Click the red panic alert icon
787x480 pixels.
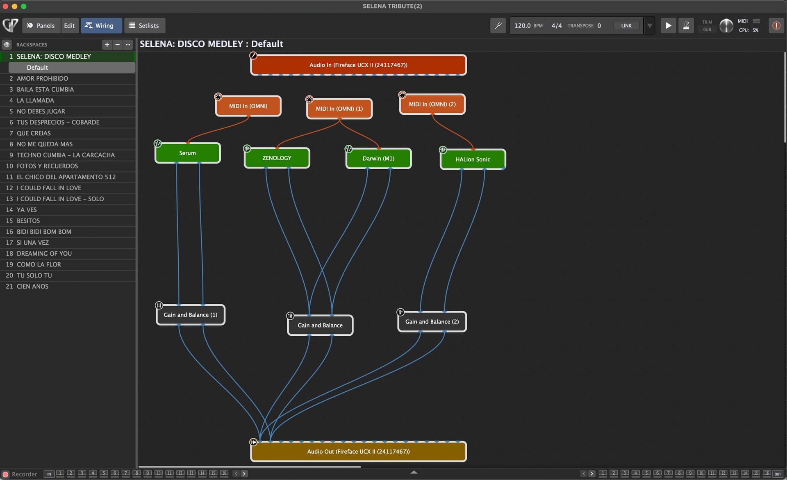point(776,25)
